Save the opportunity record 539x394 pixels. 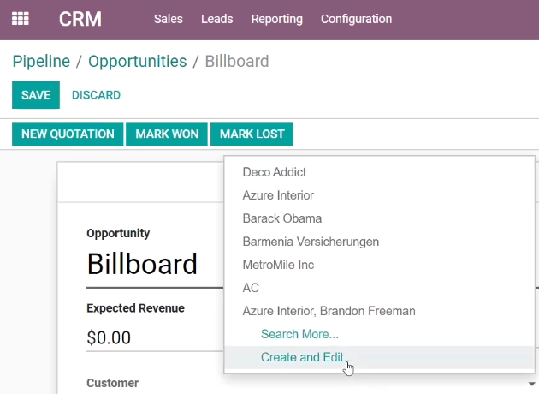pyautogui.click(x=36, y=95)
